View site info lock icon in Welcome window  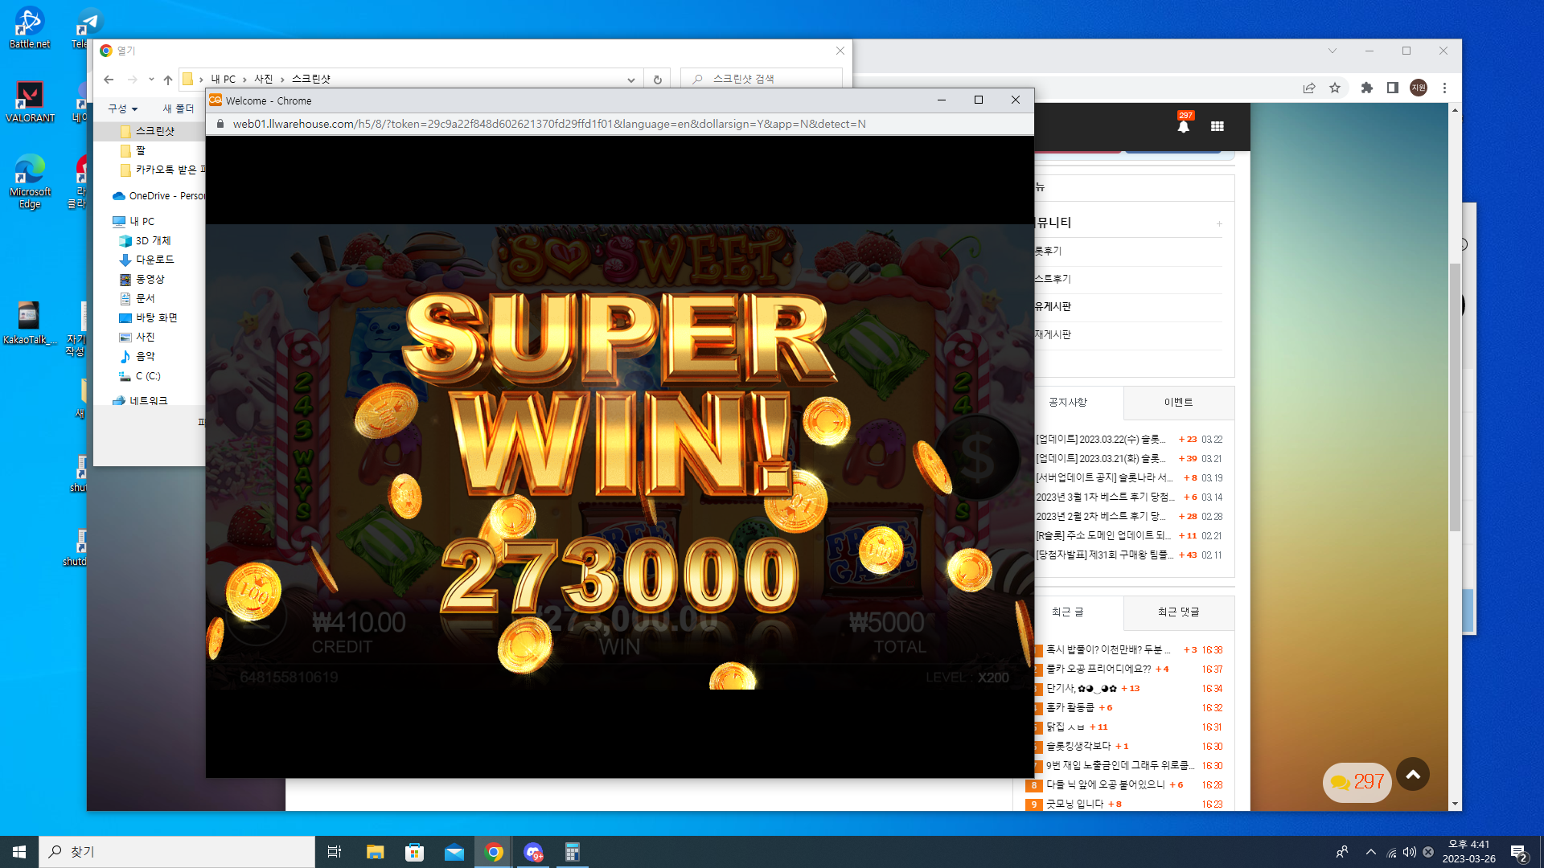[220, 124]
